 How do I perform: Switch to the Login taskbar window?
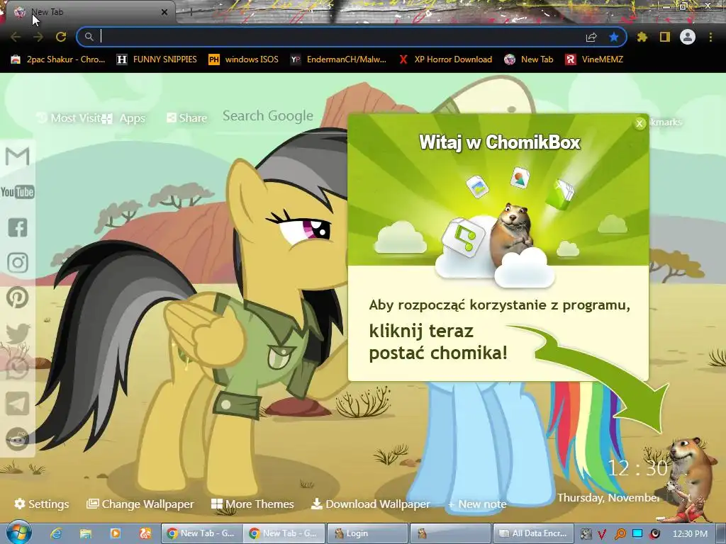367,533
